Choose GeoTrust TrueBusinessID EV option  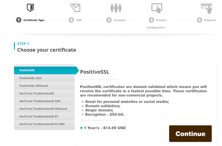coord(44,116)
